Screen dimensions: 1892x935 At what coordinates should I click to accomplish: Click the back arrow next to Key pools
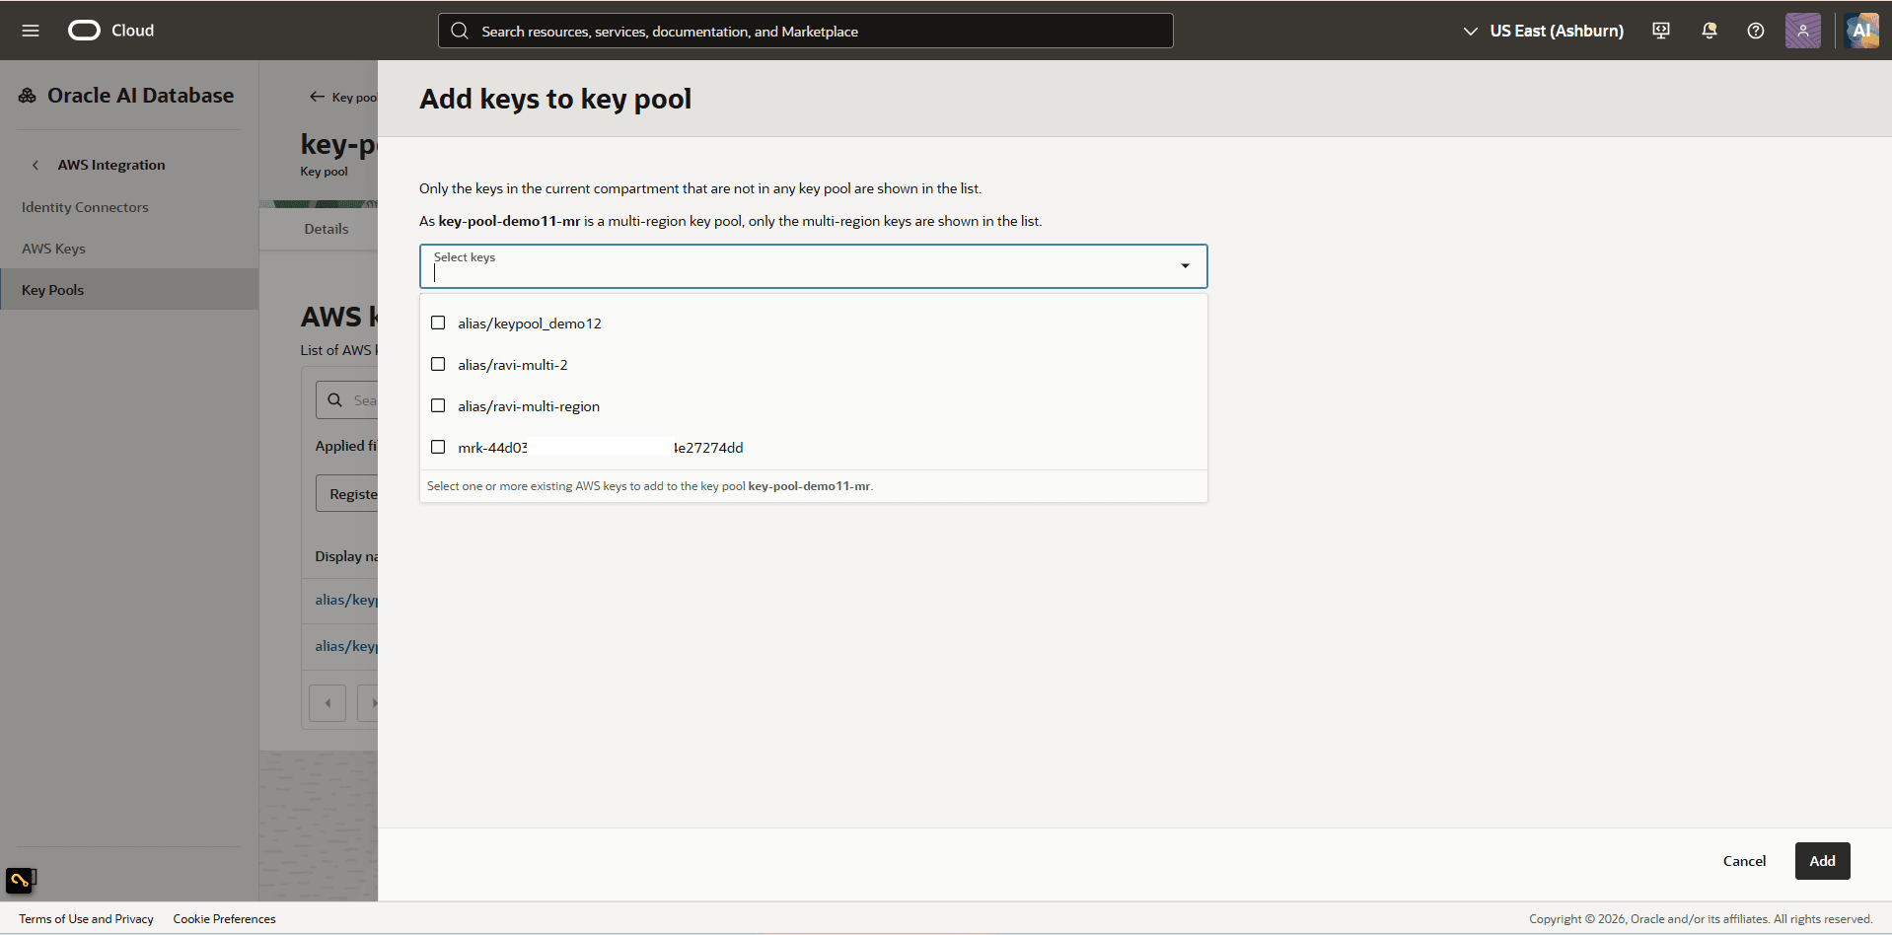[x=317, y=97]
